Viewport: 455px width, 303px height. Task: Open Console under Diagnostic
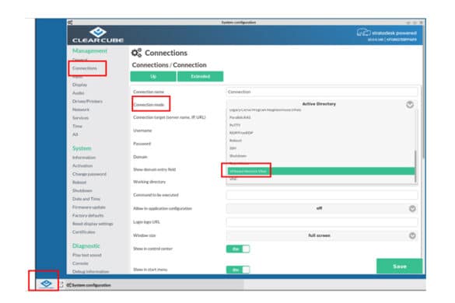click(80, 263)
